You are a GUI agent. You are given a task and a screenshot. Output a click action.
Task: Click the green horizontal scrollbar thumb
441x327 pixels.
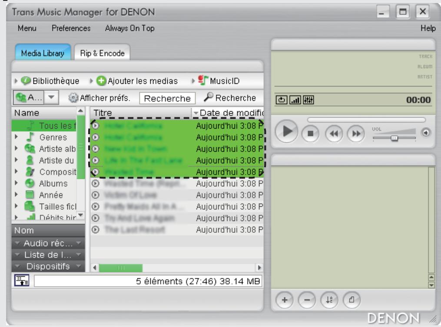[121, 268]
